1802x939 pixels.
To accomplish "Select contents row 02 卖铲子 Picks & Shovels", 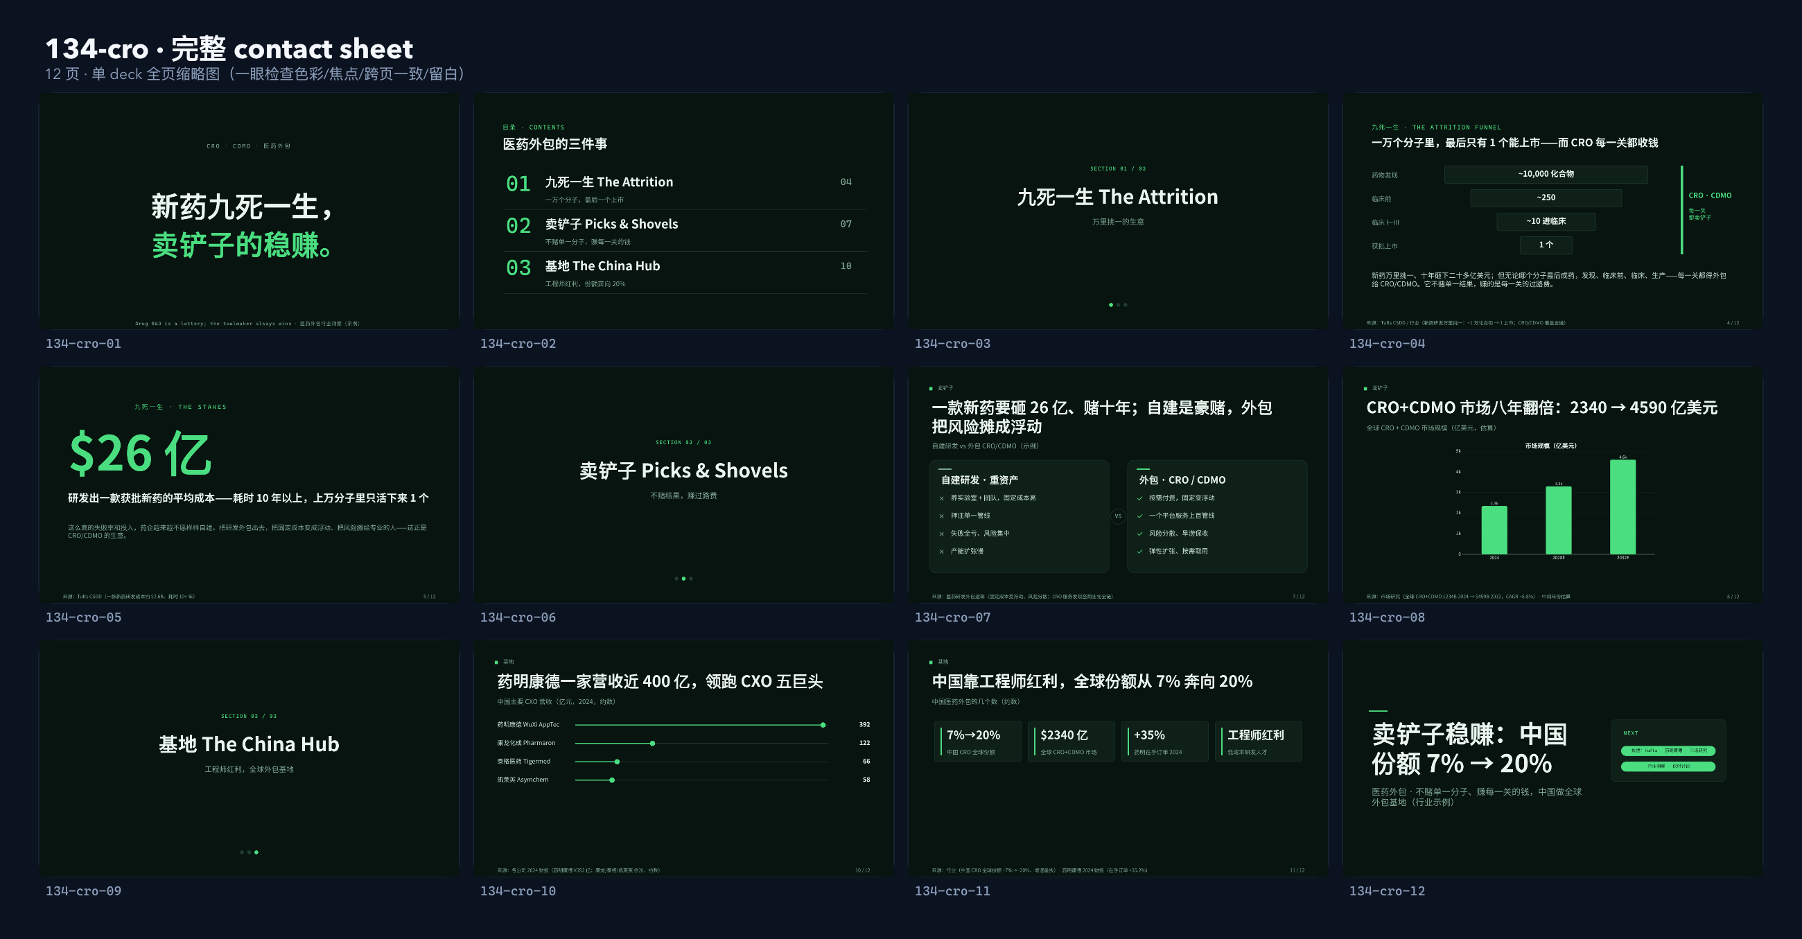I will click(x=685, y=230).
